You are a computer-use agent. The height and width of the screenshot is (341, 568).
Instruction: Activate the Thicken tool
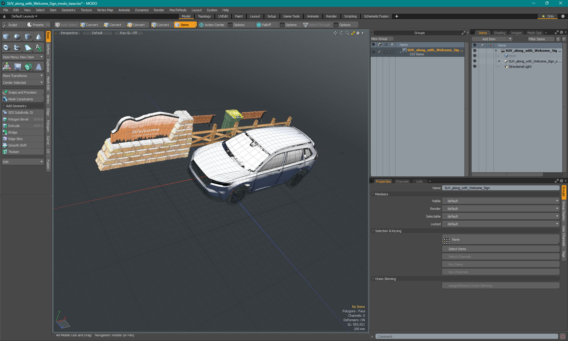coord(23,152)
